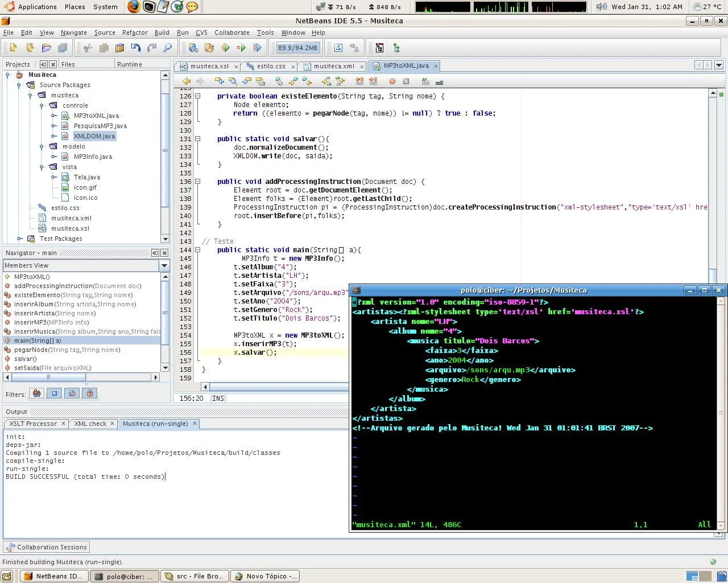Toggle the Show Non-Public Members filter
The height and width of the screenshot is (583, 728).
pos(89,393)
